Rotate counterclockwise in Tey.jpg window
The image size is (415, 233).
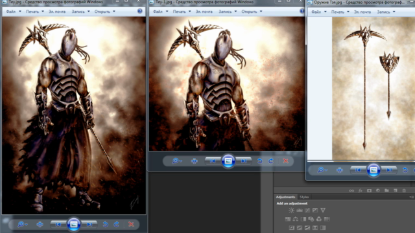coord(105,225)
